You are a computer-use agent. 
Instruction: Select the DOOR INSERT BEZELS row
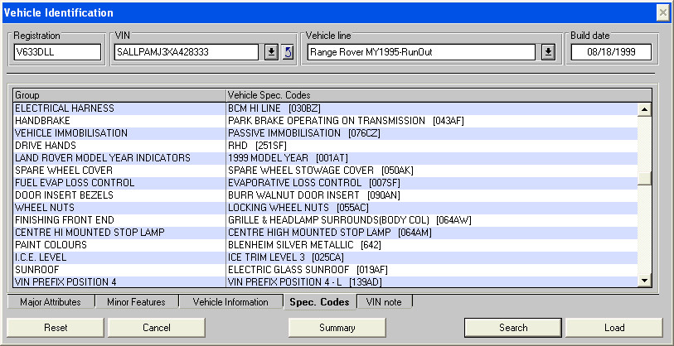pyautogui.click(x=325, y=195)
